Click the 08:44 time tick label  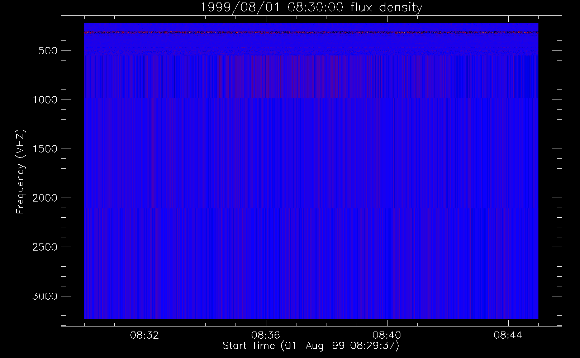(508, 335)
